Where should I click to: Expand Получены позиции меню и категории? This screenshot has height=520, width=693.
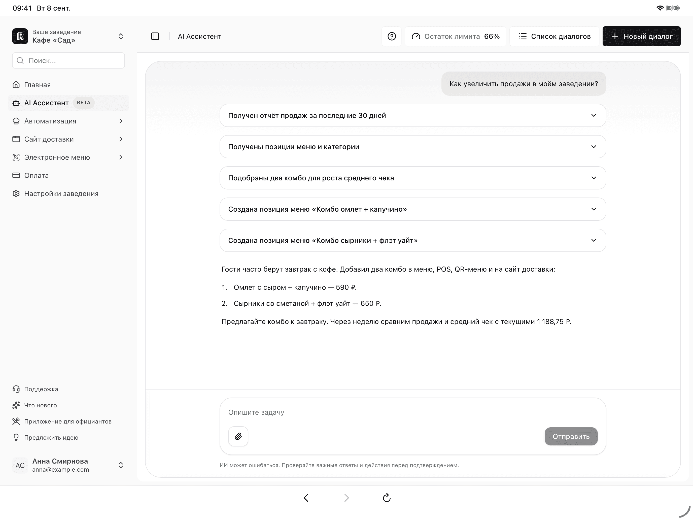[413, 147]
